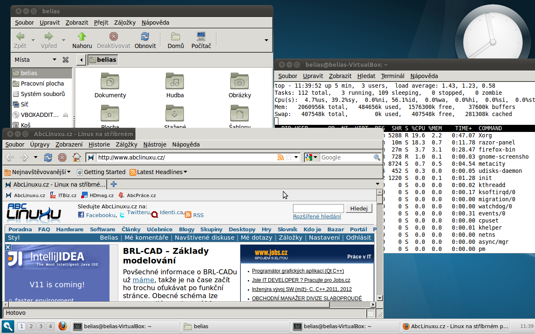Viewport: 535px width, 334px height.
Task: Select AbcLinuxu.cz browser tab
Action: point(55,184)
